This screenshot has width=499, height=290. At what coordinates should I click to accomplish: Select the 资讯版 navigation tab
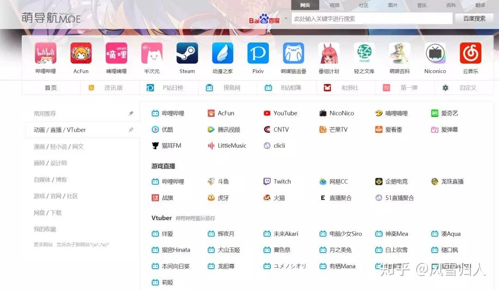(110, 88)
